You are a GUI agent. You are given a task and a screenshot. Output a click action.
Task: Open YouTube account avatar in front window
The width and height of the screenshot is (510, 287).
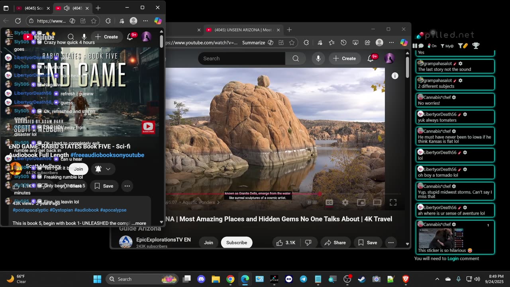[146, 37]
